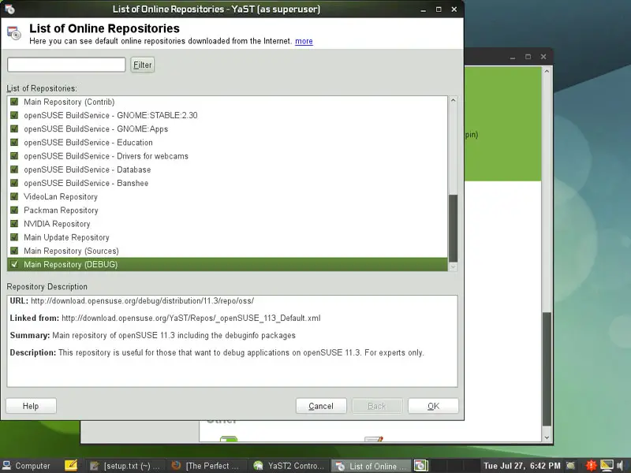This screenshot has height=473, width=631.
Task: Click the small tray icon next to the clock
Action: [570, 466]
